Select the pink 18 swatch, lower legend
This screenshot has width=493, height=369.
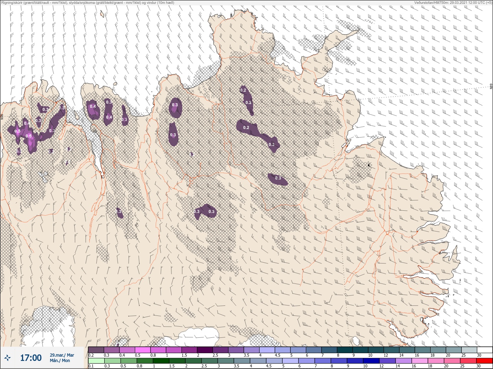(x=436, y=361)
